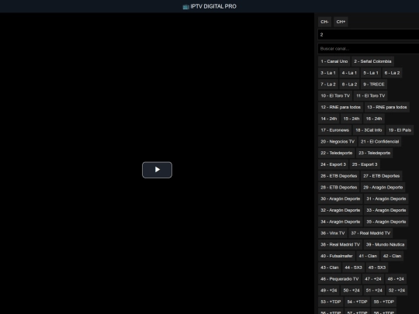Open channel 5 - La 1
The height and width of the screenshot is (314, 419).
point(371,73)
